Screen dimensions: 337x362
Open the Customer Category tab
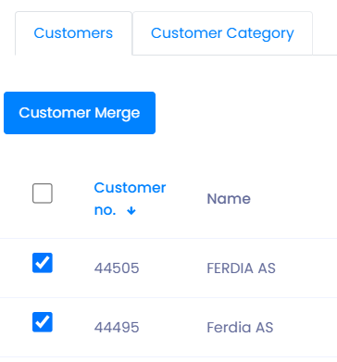[222, 33]
